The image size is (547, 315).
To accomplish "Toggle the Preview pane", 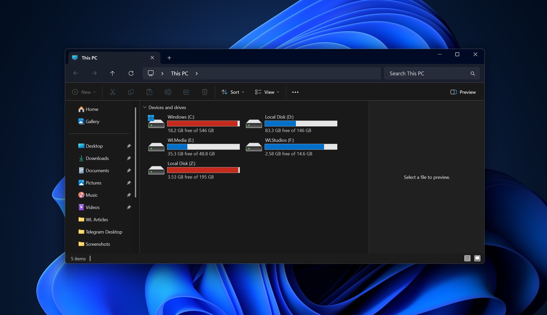I will pos(463,92).
